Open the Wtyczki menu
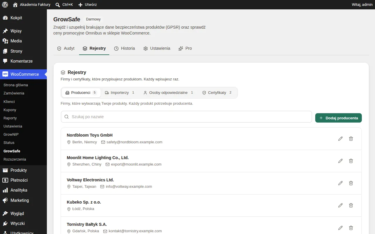 23,223
